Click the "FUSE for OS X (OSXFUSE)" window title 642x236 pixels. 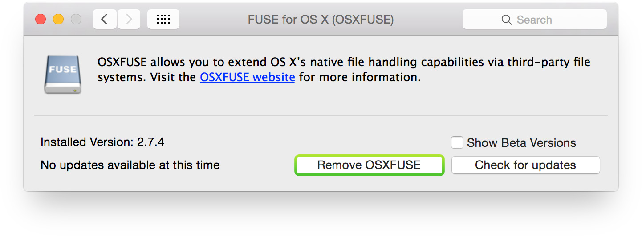(321, 20)
